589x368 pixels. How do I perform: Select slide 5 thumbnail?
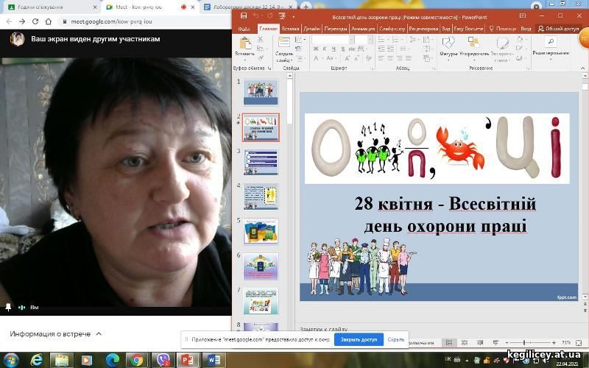coord(261,232)
